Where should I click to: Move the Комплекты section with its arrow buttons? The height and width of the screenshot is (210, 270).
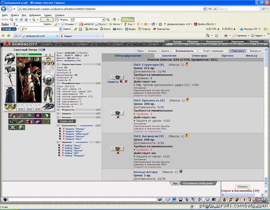98,125
